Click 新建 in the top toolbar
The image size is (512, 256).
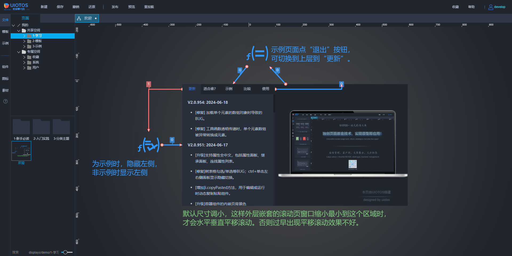pyautogui.click(x=44, y=7)
